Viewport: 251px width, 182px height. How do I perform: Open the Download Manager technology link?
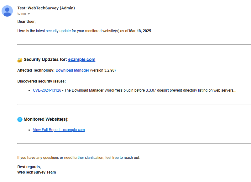tap(72, 70)
